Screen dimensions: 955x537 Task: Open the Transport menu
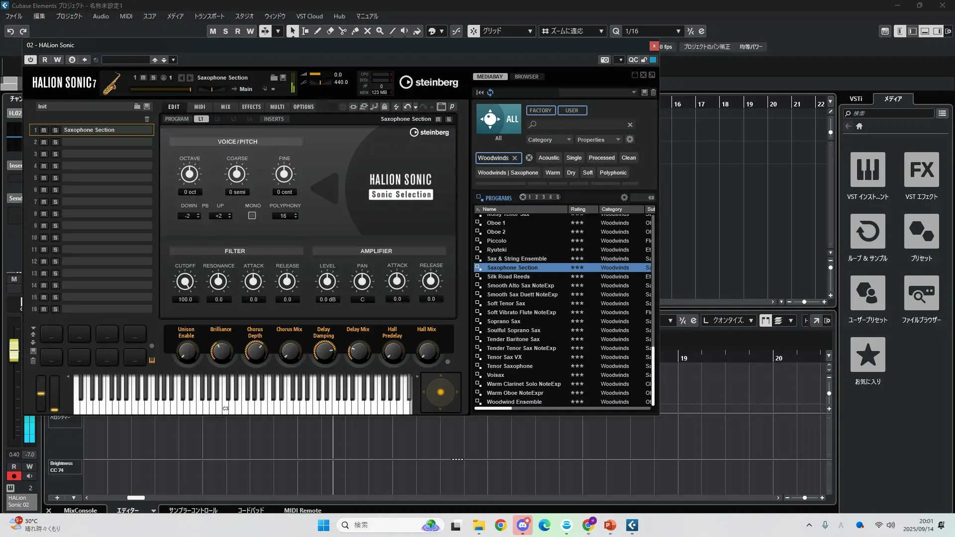pyautogui.click(x=209, y=16)
